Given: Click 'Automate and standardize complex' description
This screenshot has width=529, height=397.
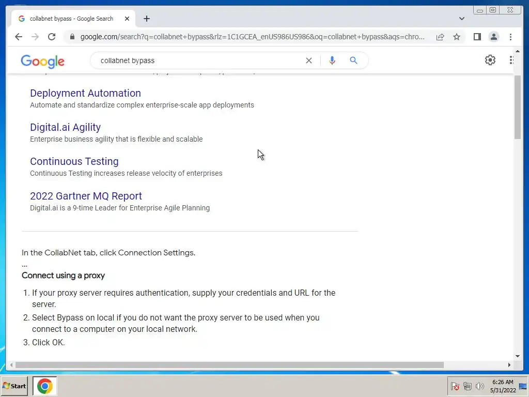Looking at the screenshot, I should (142, 105).
